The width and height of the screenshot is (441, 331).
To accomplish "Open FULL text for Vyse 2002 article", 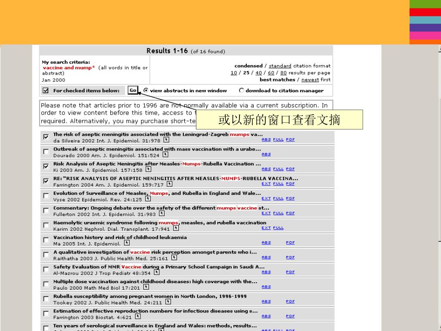I will point(278,198).
